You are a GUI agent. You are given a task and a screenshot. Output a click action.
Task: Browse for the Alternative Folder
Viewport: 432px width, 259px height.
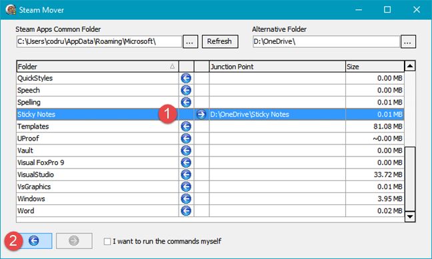(408, 42)
